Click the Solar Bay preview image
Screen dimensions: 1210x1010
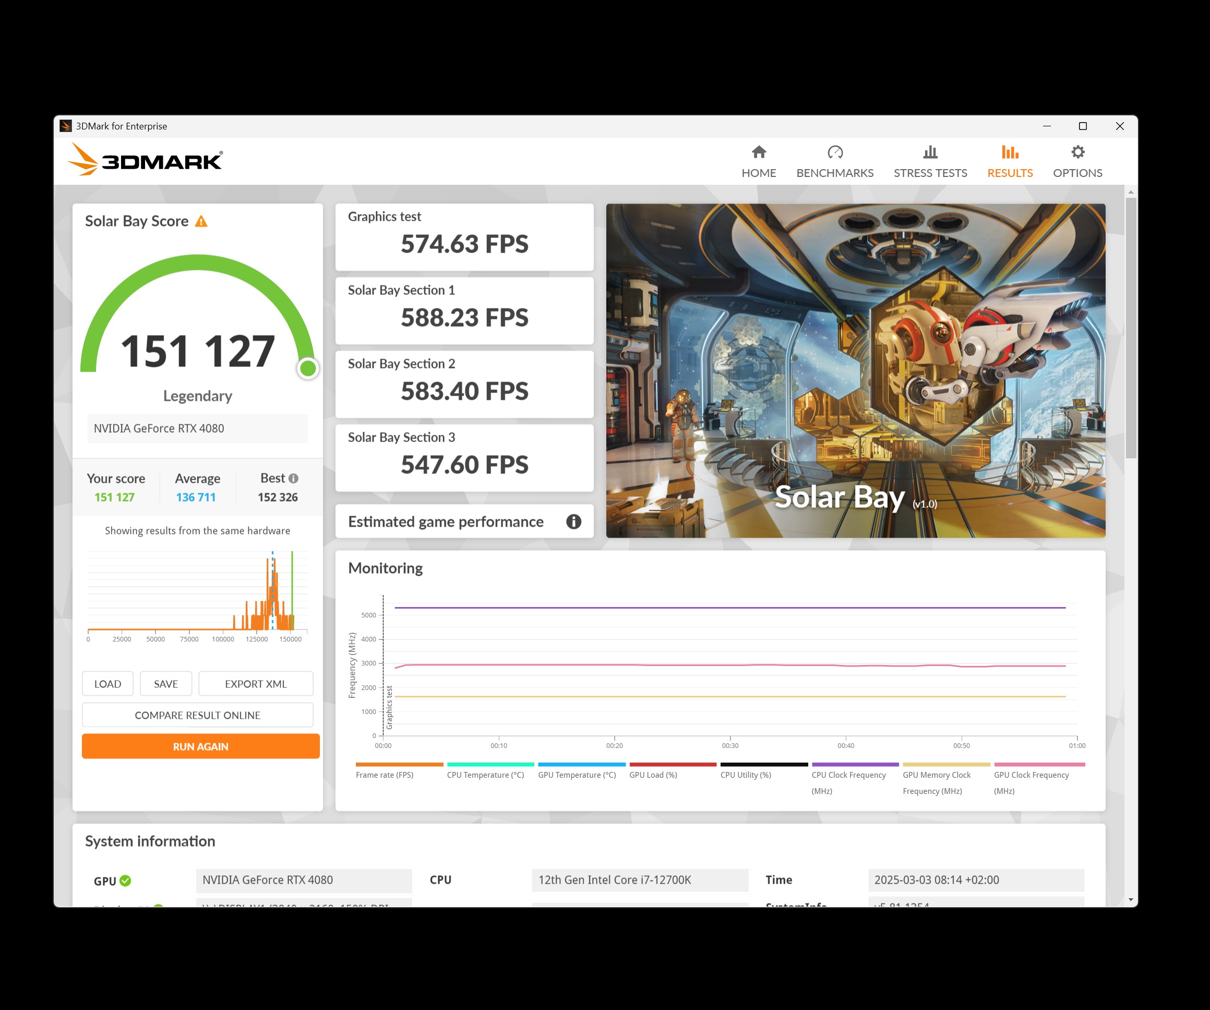coord(856,371)
